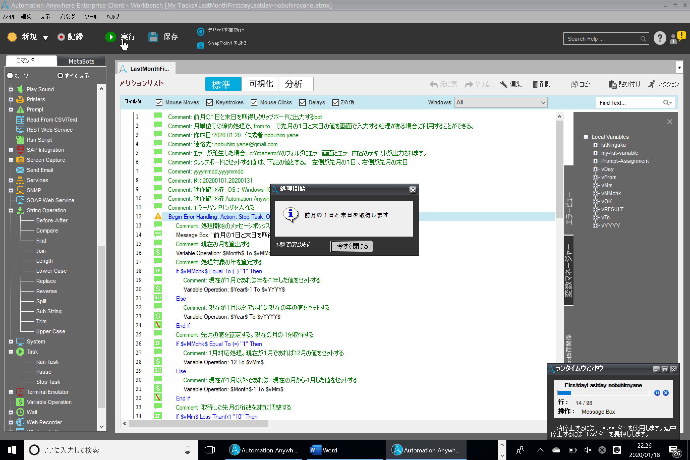Select the すべて表示 radio button
The image size is (690, 460).
point(60,76)
